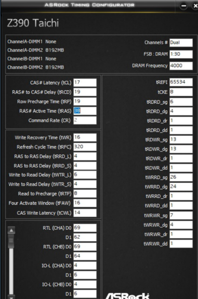Click the tWRRD_dr field
The height and width of the screenshot is (299, 198).
[x=181, y=196]
